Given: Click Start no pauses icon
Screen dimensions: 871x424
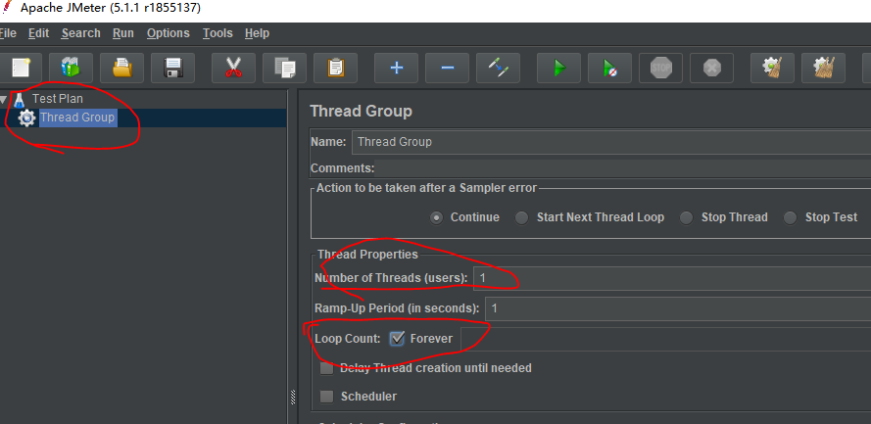Looking at the screenshot, I should click(610, 69).
